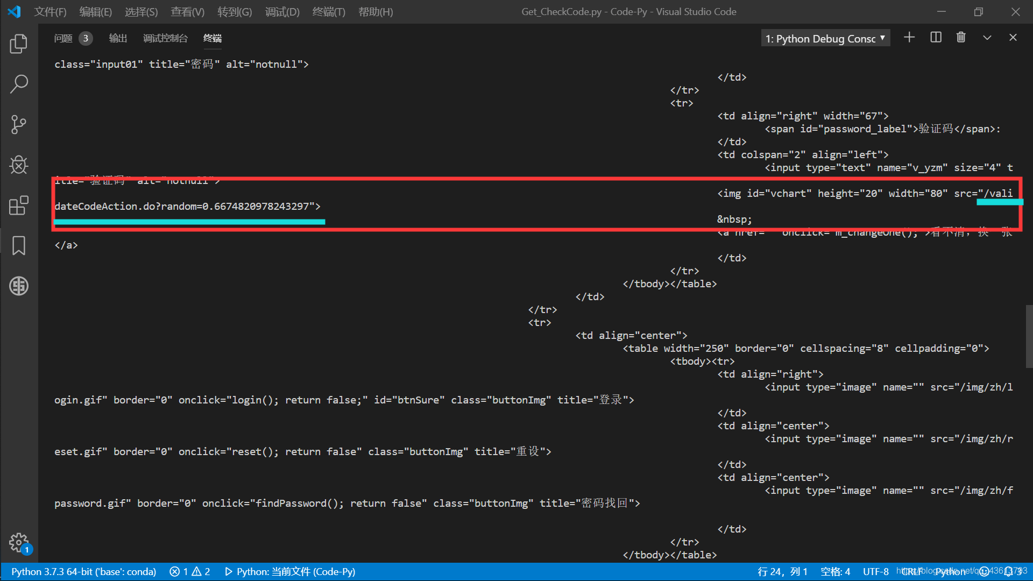Click the table width="250" line in terminal
Screen dimensions: 1033x581
tap(806, 348)
